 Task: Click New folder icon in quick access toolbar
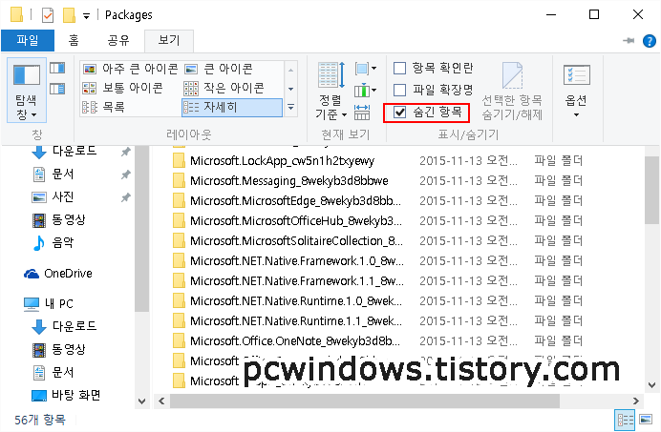[69, 15]
